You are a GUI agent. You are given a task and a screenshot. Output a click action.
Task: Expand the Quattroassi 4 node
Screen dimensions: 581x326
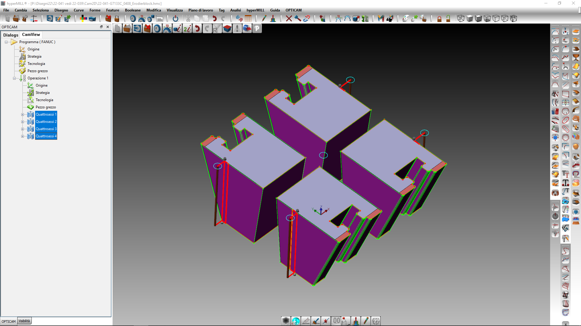click(22, 136)
